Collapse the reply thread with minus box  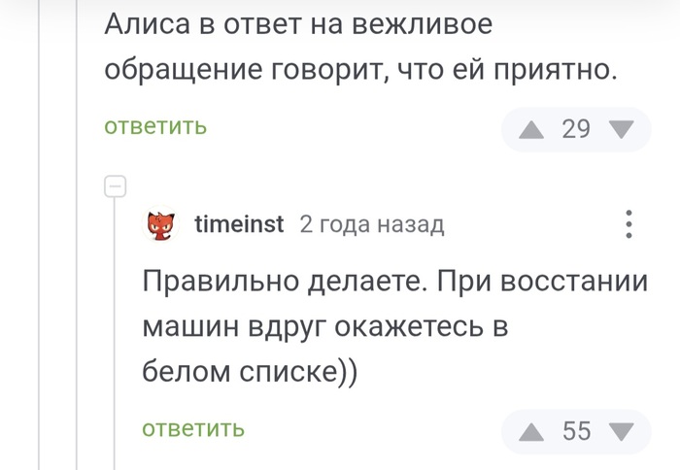(x=116, y=185)
